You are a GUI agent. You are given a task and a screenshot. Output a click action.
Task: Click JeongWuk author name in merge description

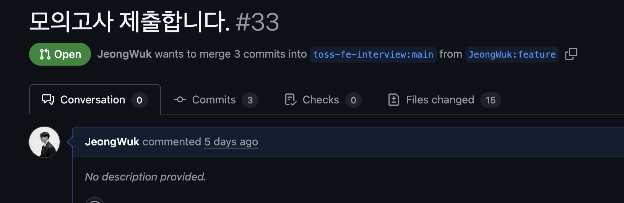pos(124,54)
